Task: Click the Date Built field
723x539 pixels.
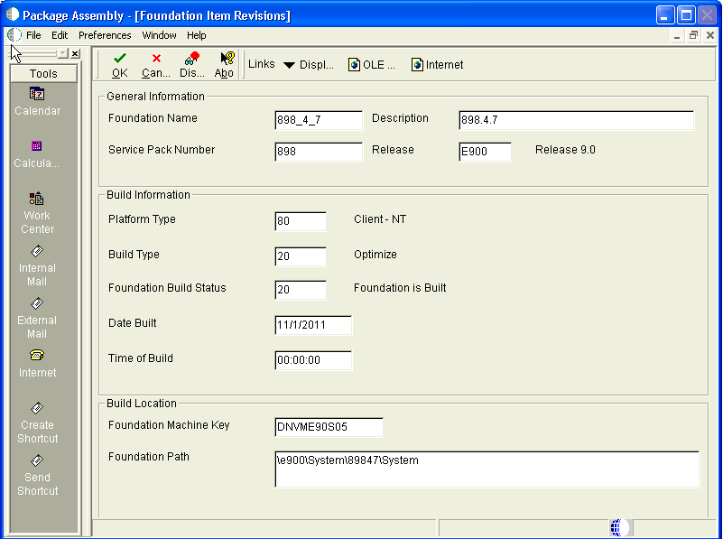Action: click(x=313, y=325)
